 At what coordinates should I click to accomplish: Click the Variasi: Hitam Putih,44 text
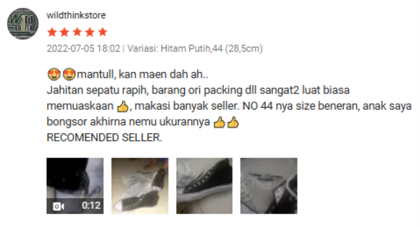point(175,49)
